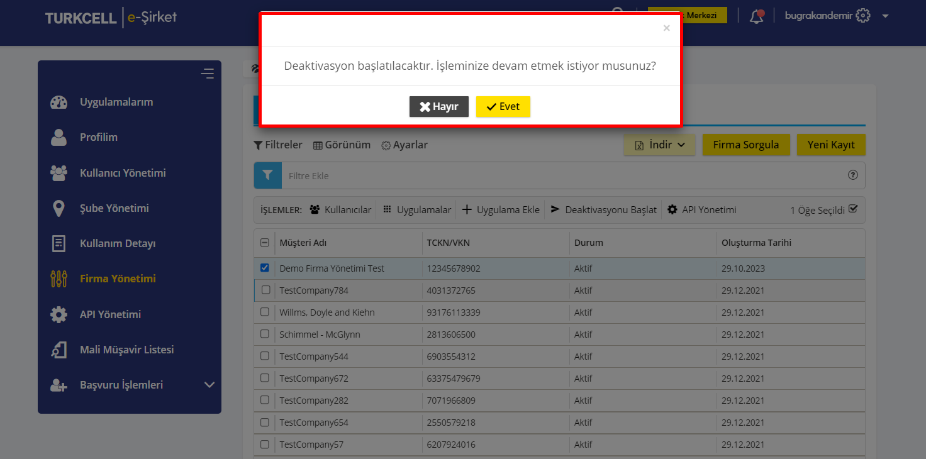
Task: Click the Profilim person icon
Action: coord(59,137)
